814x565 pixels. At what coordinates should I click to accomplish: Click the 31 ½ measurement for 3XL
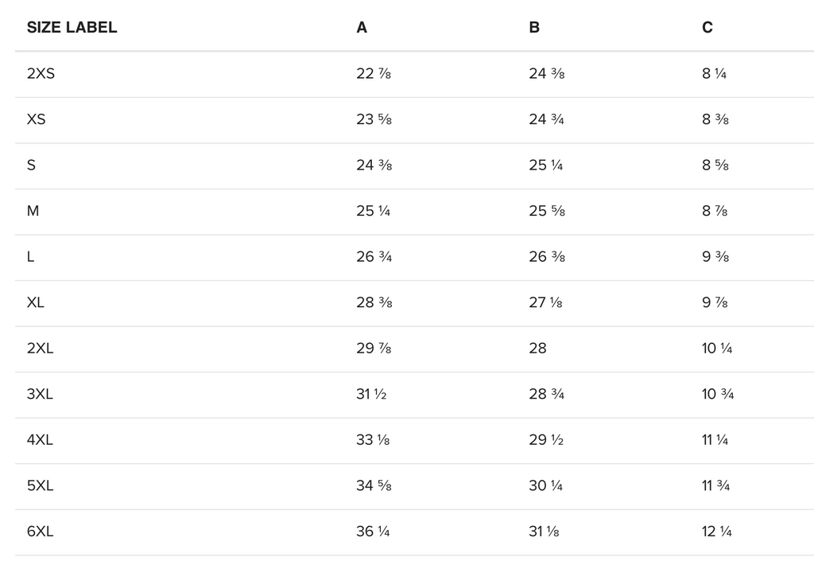[371, 393]
